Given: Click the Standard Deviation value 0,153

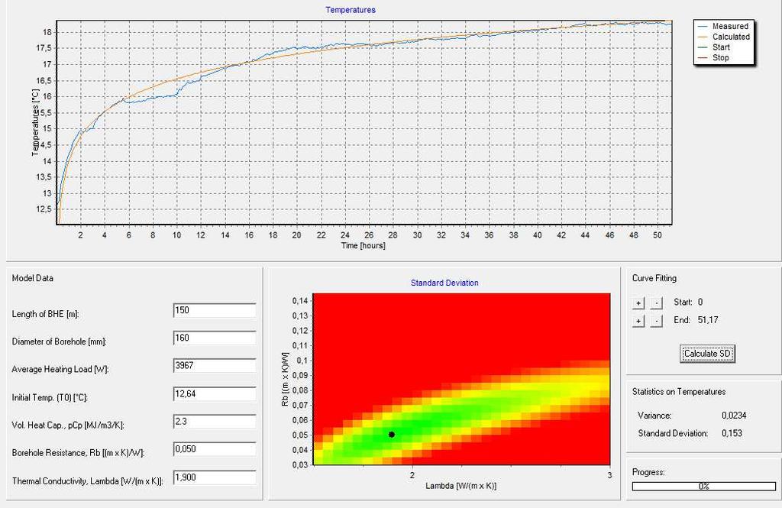Looking at the screenshot, I should click(732, 433).
